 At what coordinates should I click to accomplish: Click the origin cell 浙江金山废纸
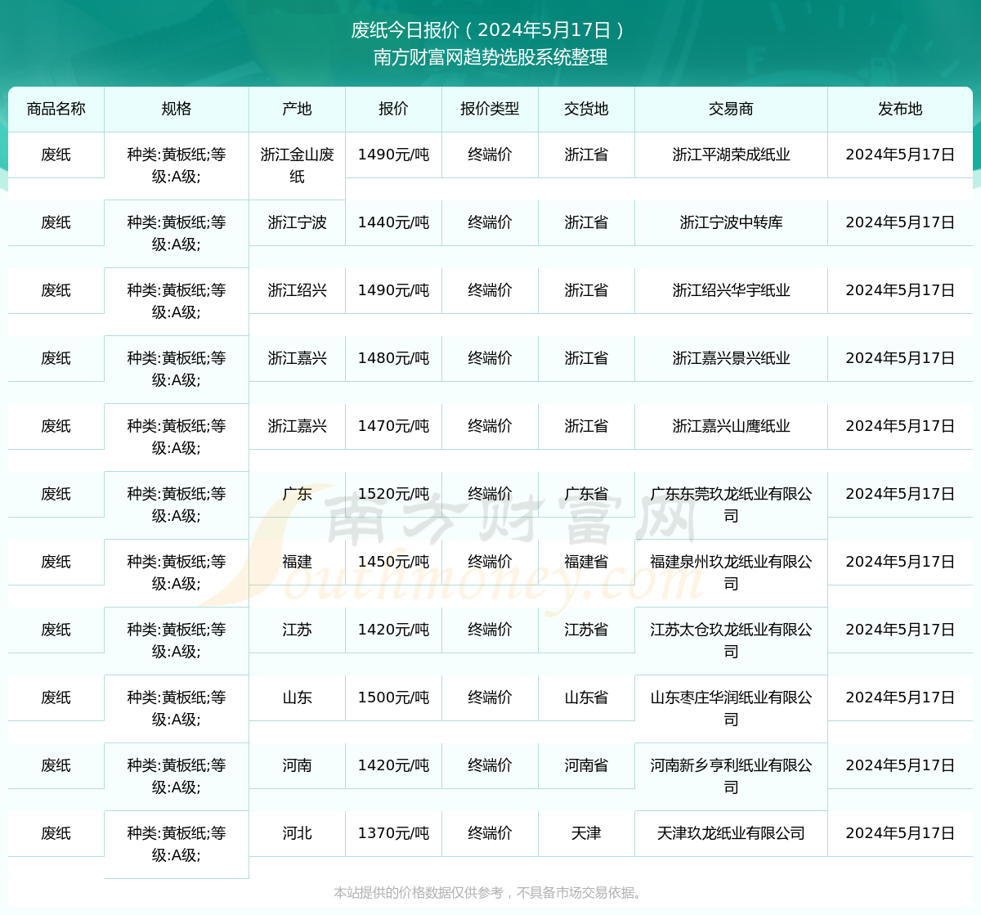tap(297, 166)
